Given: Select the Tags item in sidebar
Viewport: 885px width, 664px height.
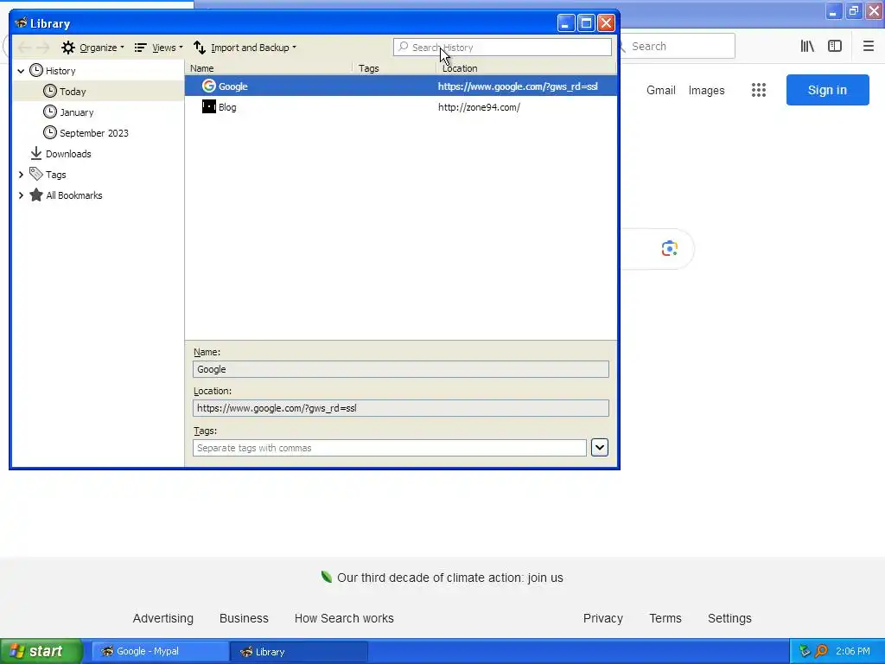Looking at the screenshot, I should tap(56, 175).
